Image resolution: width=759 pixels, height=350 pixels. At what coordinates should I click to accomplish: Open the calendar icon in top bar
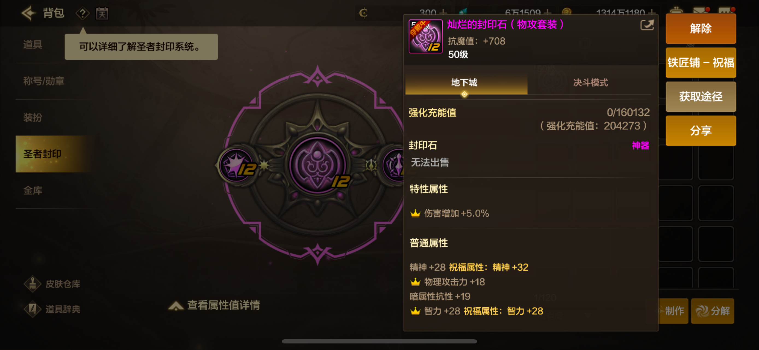[x=102, y=13]
